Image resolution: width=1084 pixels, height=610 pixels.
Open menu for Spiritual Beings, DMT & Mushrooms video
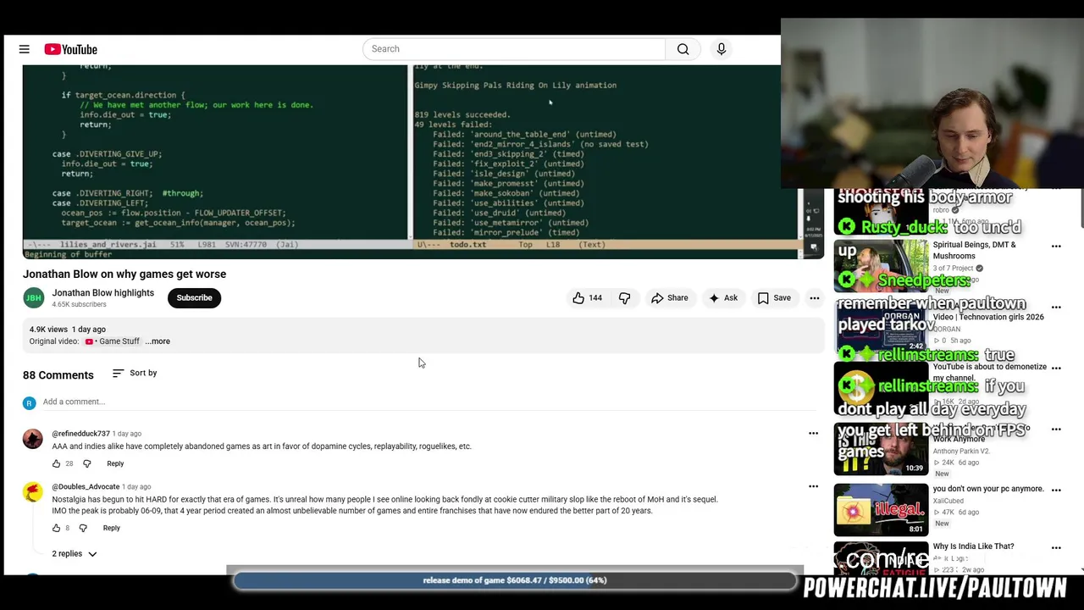pyautogui.click(x=1056, y=247)
